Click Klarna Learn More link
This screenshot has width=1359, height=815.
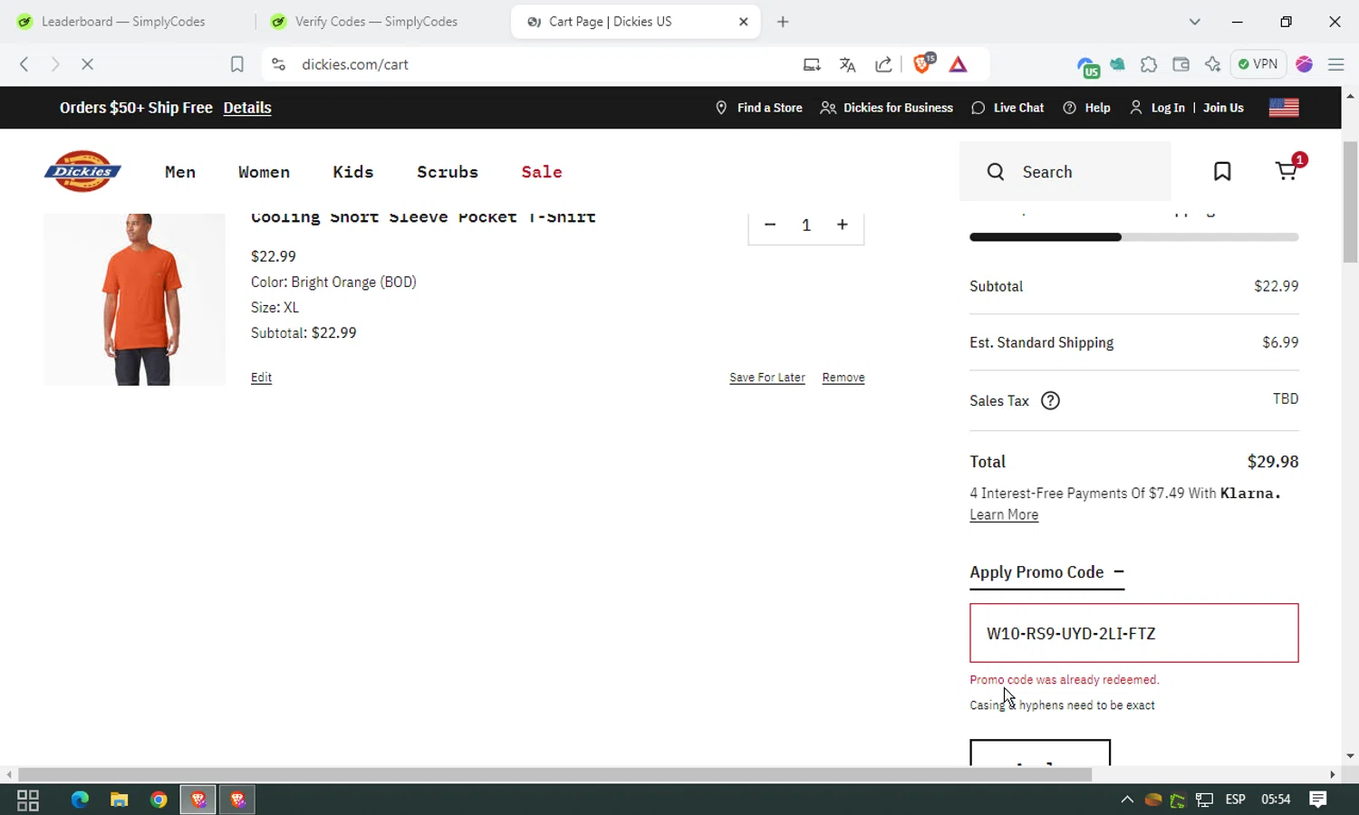[1004, 515]
